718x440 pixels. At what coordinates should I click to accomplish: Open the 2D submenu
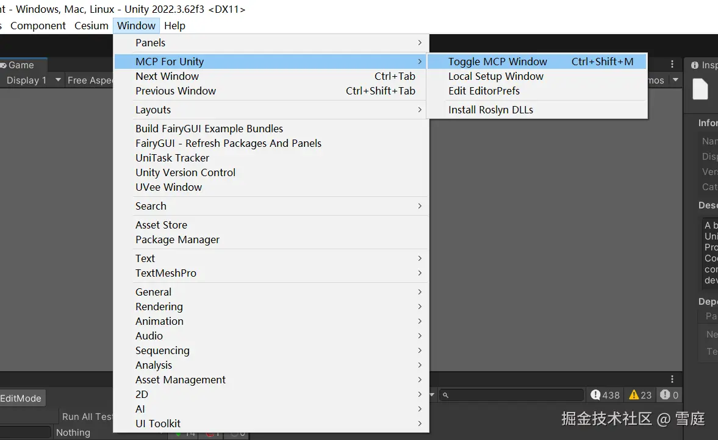pos(271,394)
